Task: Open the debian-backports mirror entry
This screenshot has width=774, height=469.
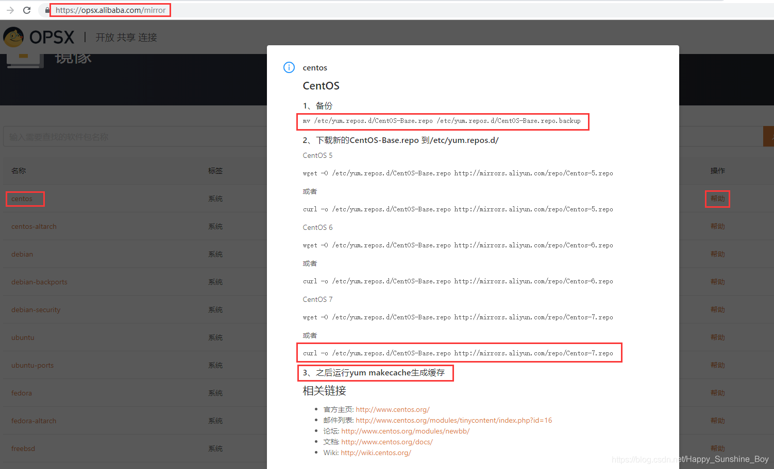Action: pyautogui.click(x=39, y=282)
